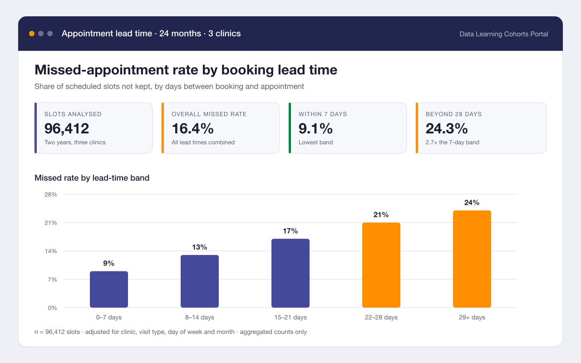Click the 8–14 days bar

(x=200, y=281)
